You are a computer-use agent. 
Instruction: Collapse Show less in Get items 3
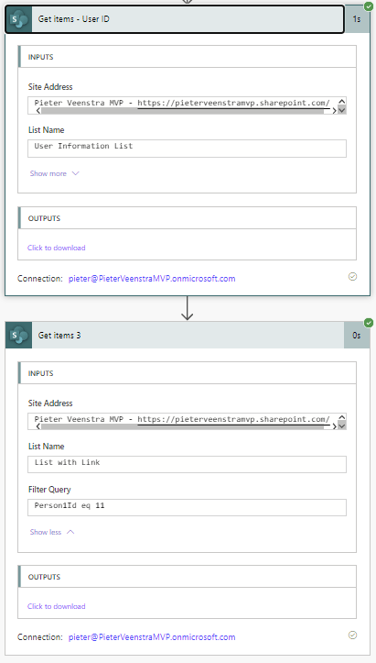pos(52,532)
